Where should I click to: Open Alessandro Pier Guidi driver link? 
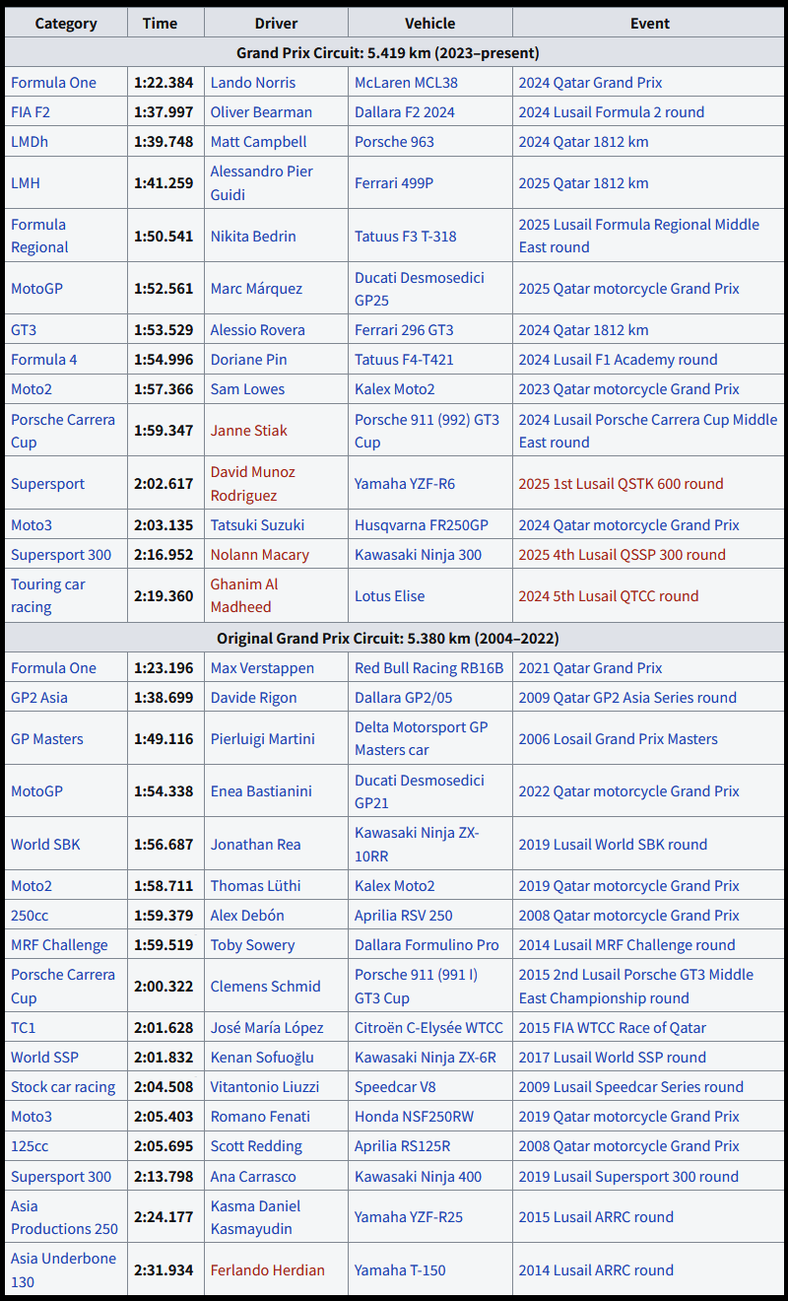pyautogui.click(x=261, y=183)
